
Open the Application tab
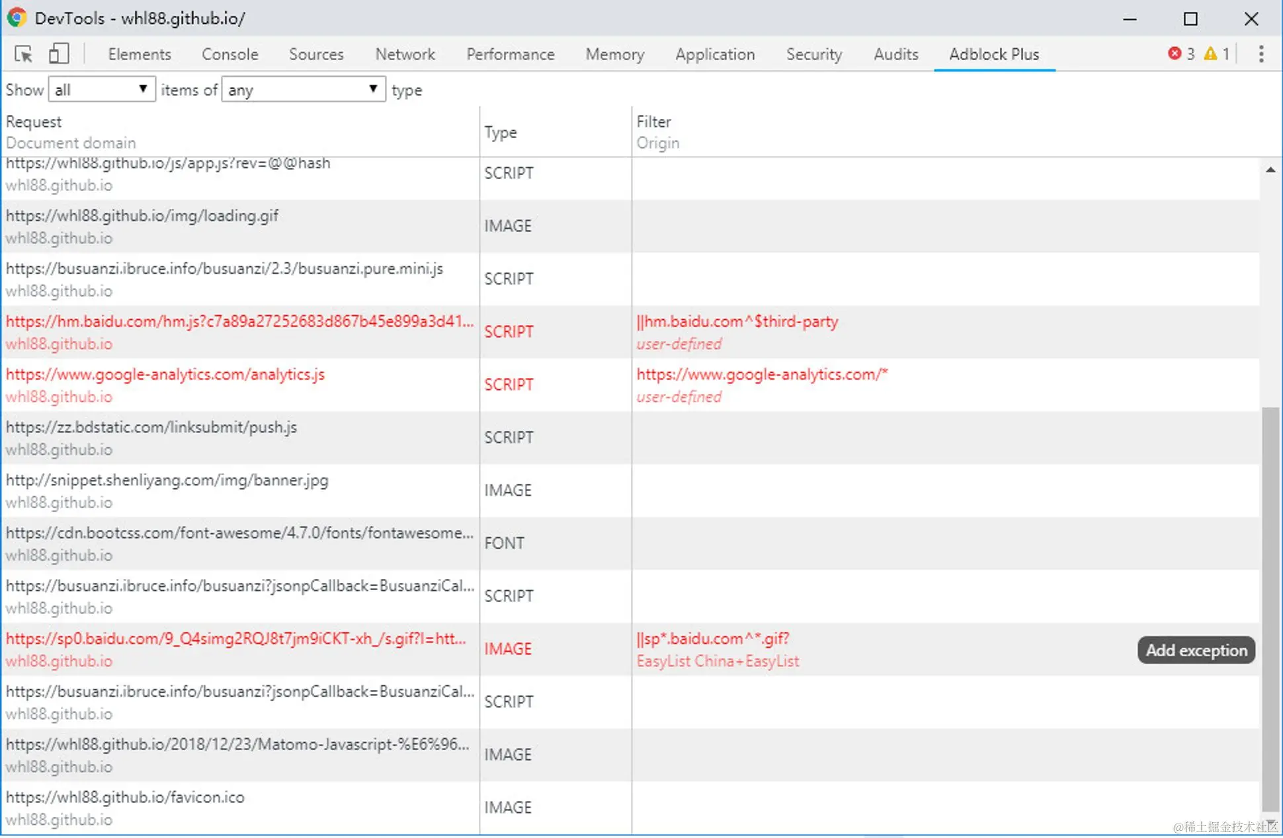tap(715, 54)
